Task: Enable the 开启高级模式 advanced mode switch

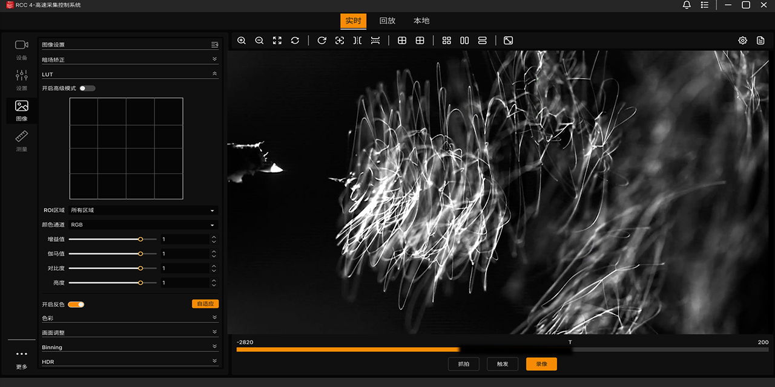Action: click(87, 88)
